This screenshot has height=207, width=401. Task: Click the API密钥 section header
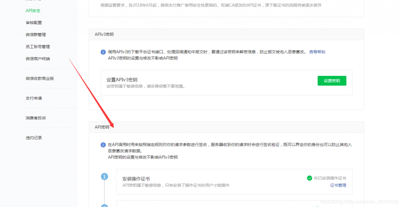[x=227, y=127]
